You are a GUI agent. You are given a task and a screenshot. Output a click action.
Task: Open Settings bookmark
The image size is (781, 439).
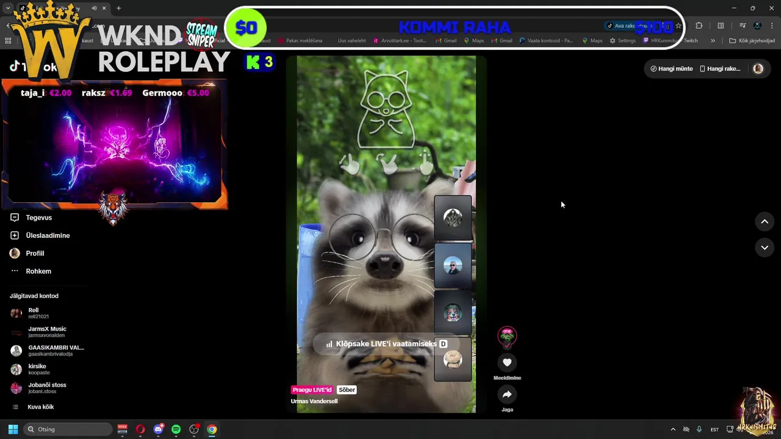[x=622, y=41]
